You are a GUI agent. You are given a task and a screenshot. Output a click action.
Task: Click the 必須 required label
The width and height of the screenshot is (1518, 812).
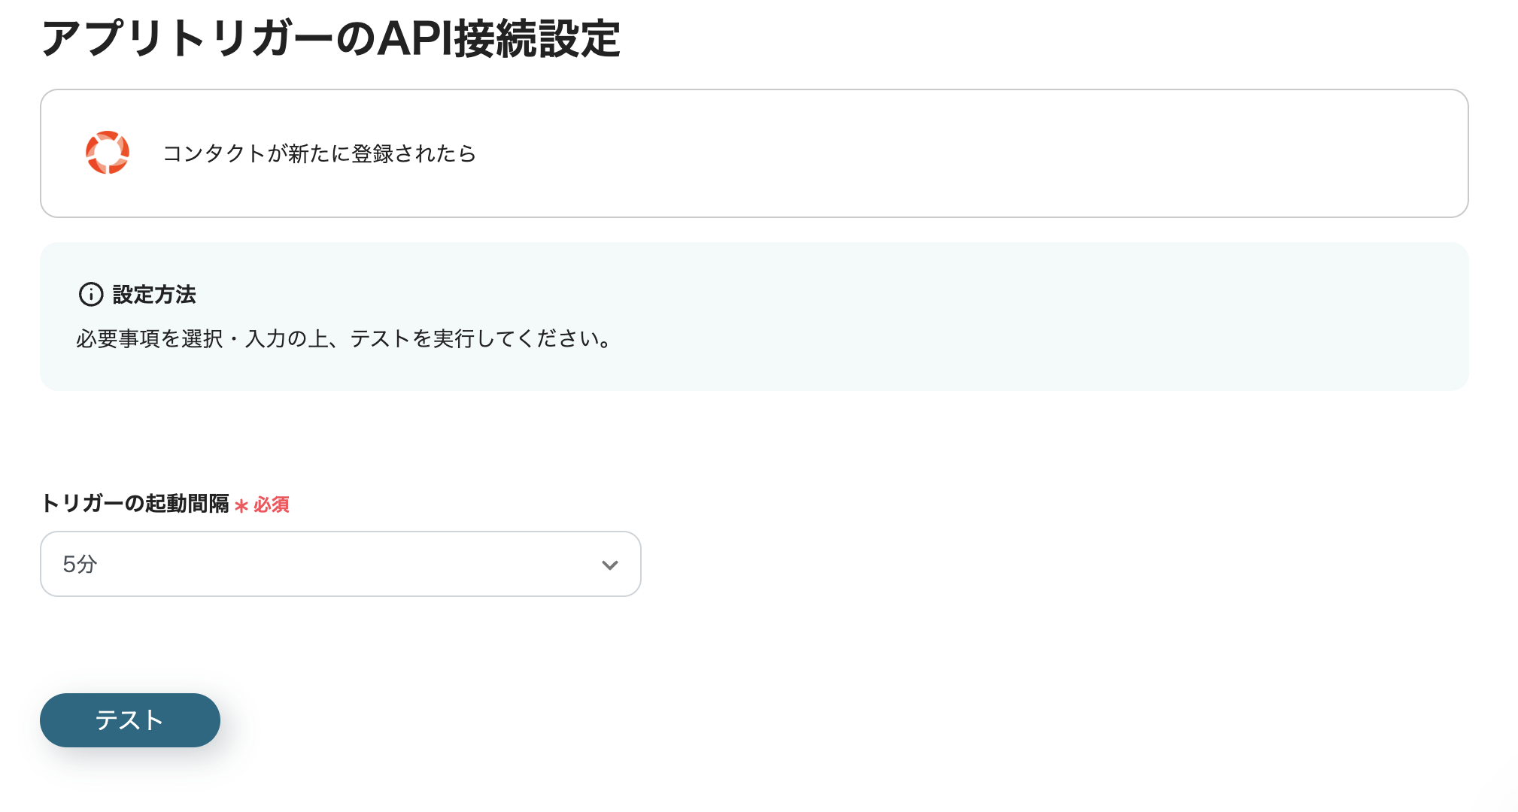click(272, 505)
